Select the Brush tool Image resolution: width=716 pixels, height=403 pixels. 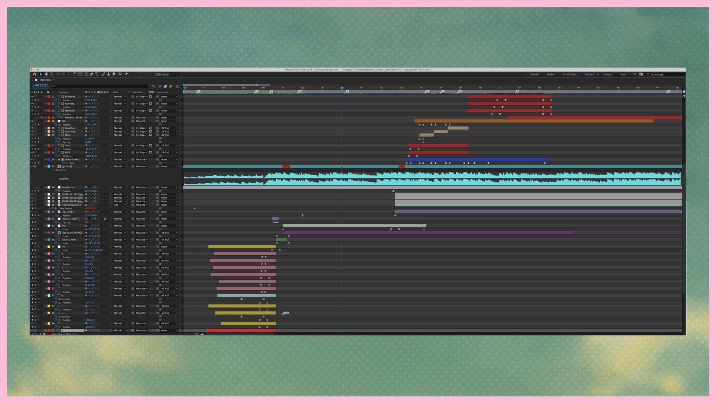[103, 74]
